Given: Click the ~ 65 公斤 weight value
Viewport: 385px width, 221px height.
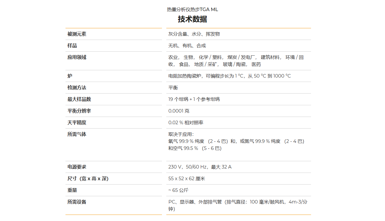Looking at the screenshot, I should coord(178,190).
